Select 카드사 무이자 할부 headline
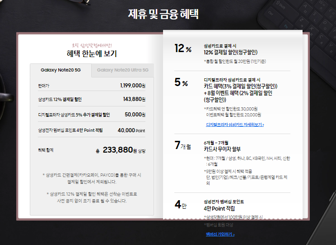This screenshot has width=336, height=245. (x=222, y=149)
